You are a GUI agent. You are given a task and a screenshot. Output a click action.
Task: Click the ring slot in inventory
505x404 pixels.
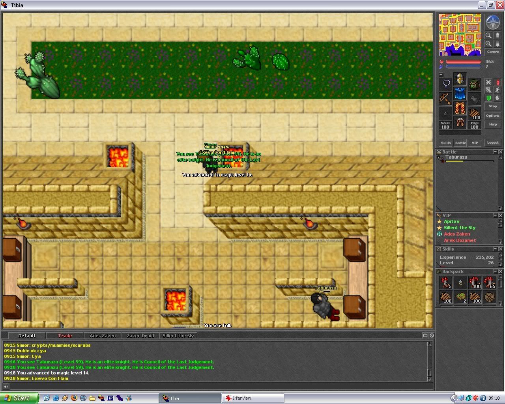[445, 113]
